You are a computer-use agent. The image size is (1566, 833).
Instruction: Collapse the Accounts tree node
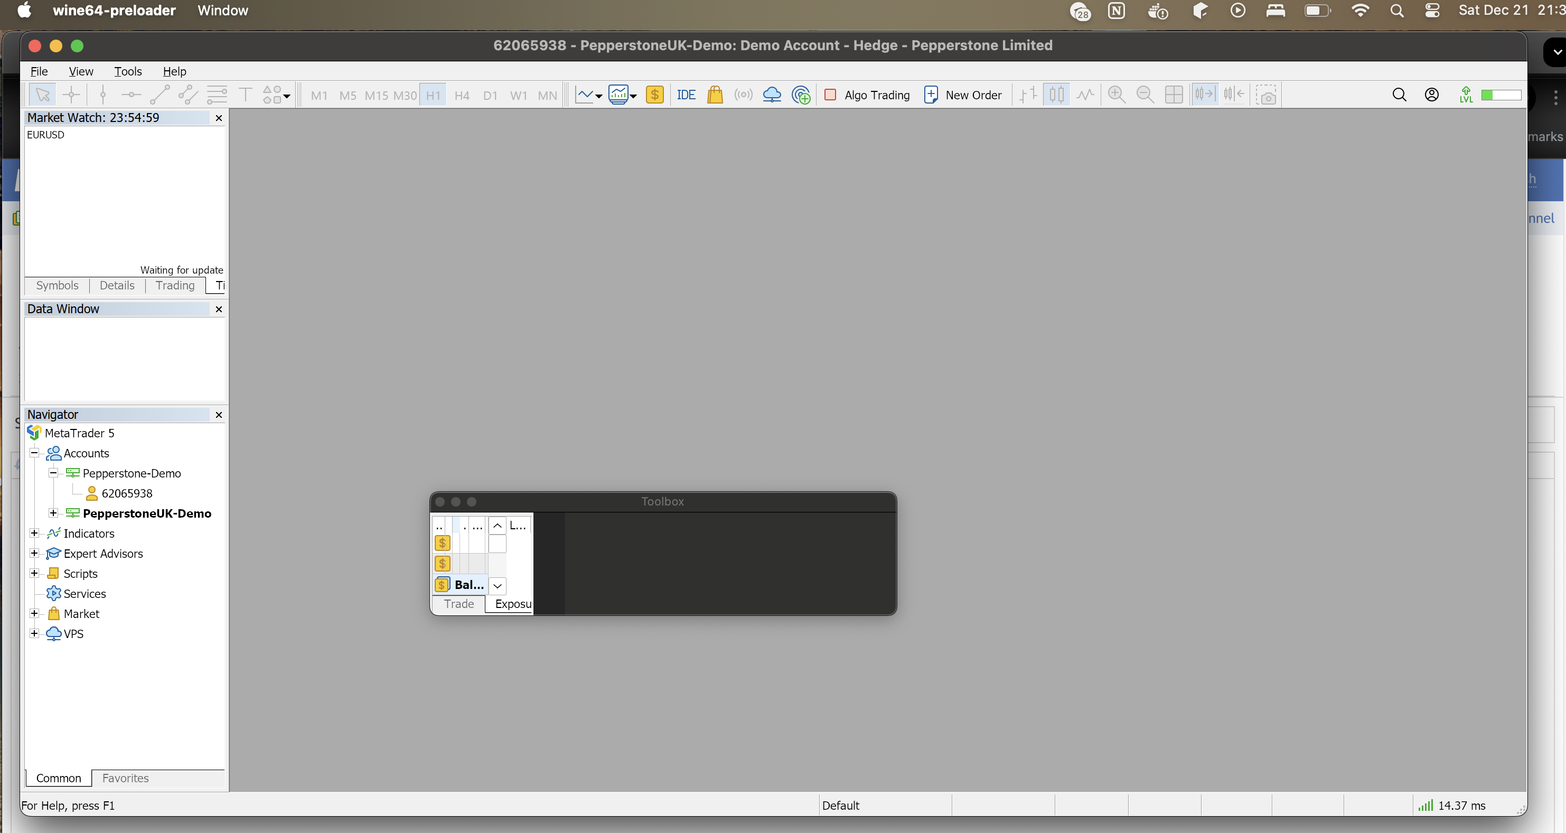[x=35, y=453]
